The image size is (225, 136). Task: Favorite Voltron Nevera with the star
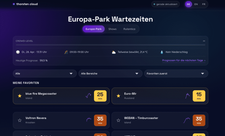click(x=20, y=120)
